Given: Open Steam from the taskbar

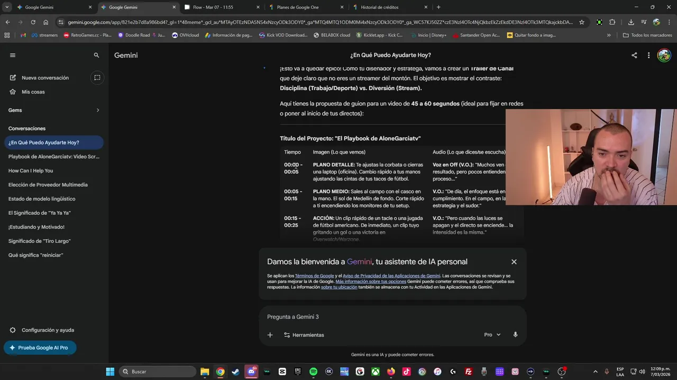Looking at the screenshot, I should [236, 372].
